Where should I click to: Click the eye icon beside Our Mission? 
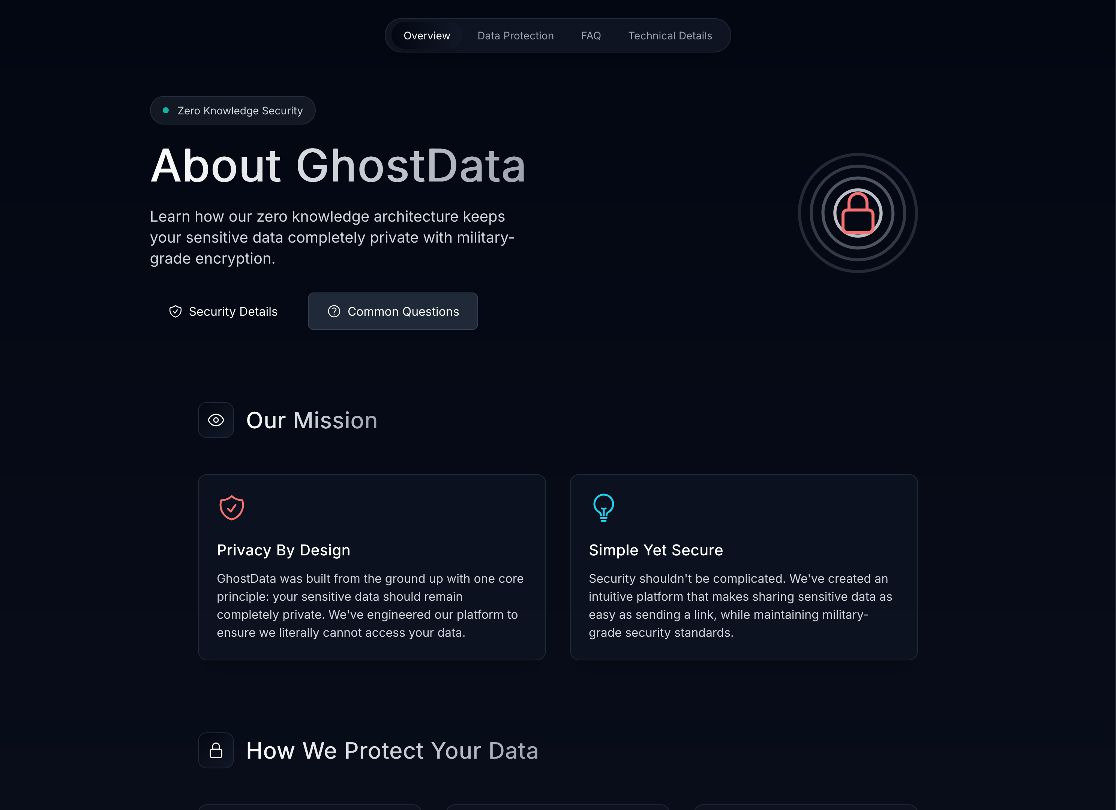click(216, 420)
